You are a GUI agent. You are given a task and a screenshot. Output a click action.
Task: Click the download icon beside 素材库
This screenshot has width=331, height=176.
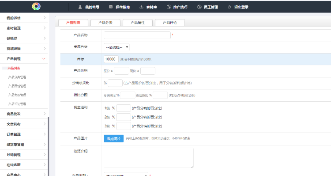click(x=141, y=7)
